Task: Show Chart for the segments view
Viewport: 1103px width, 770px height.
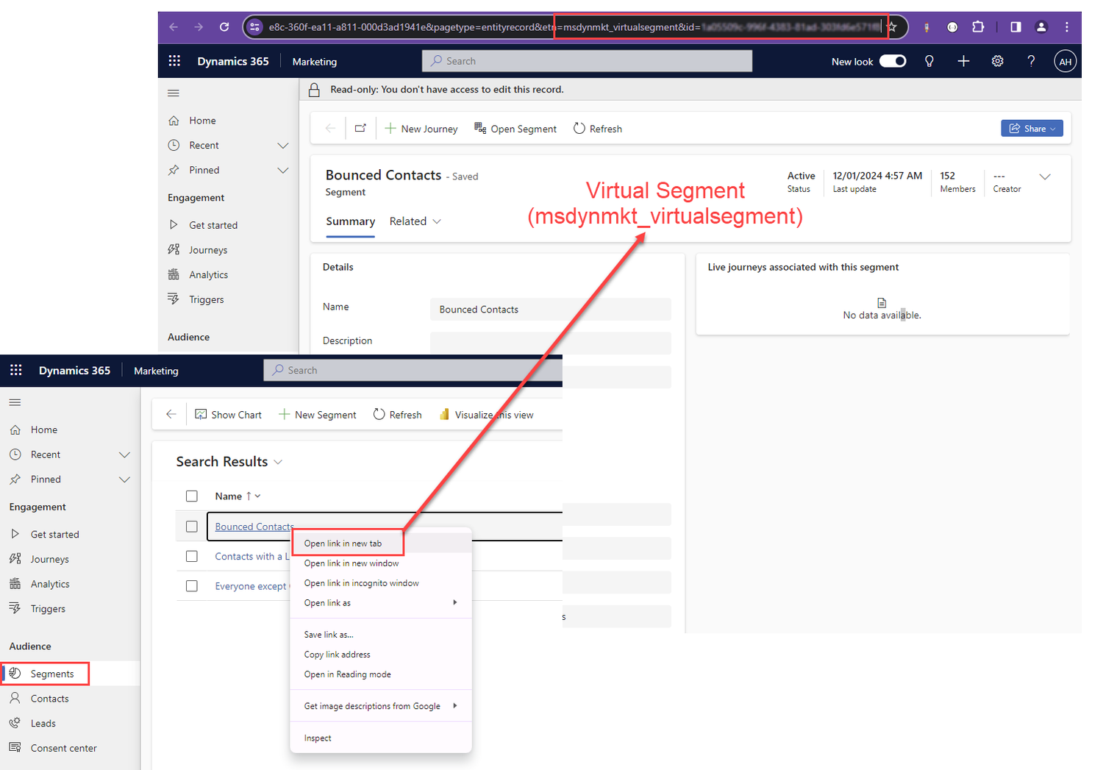Action: (228, 414)
